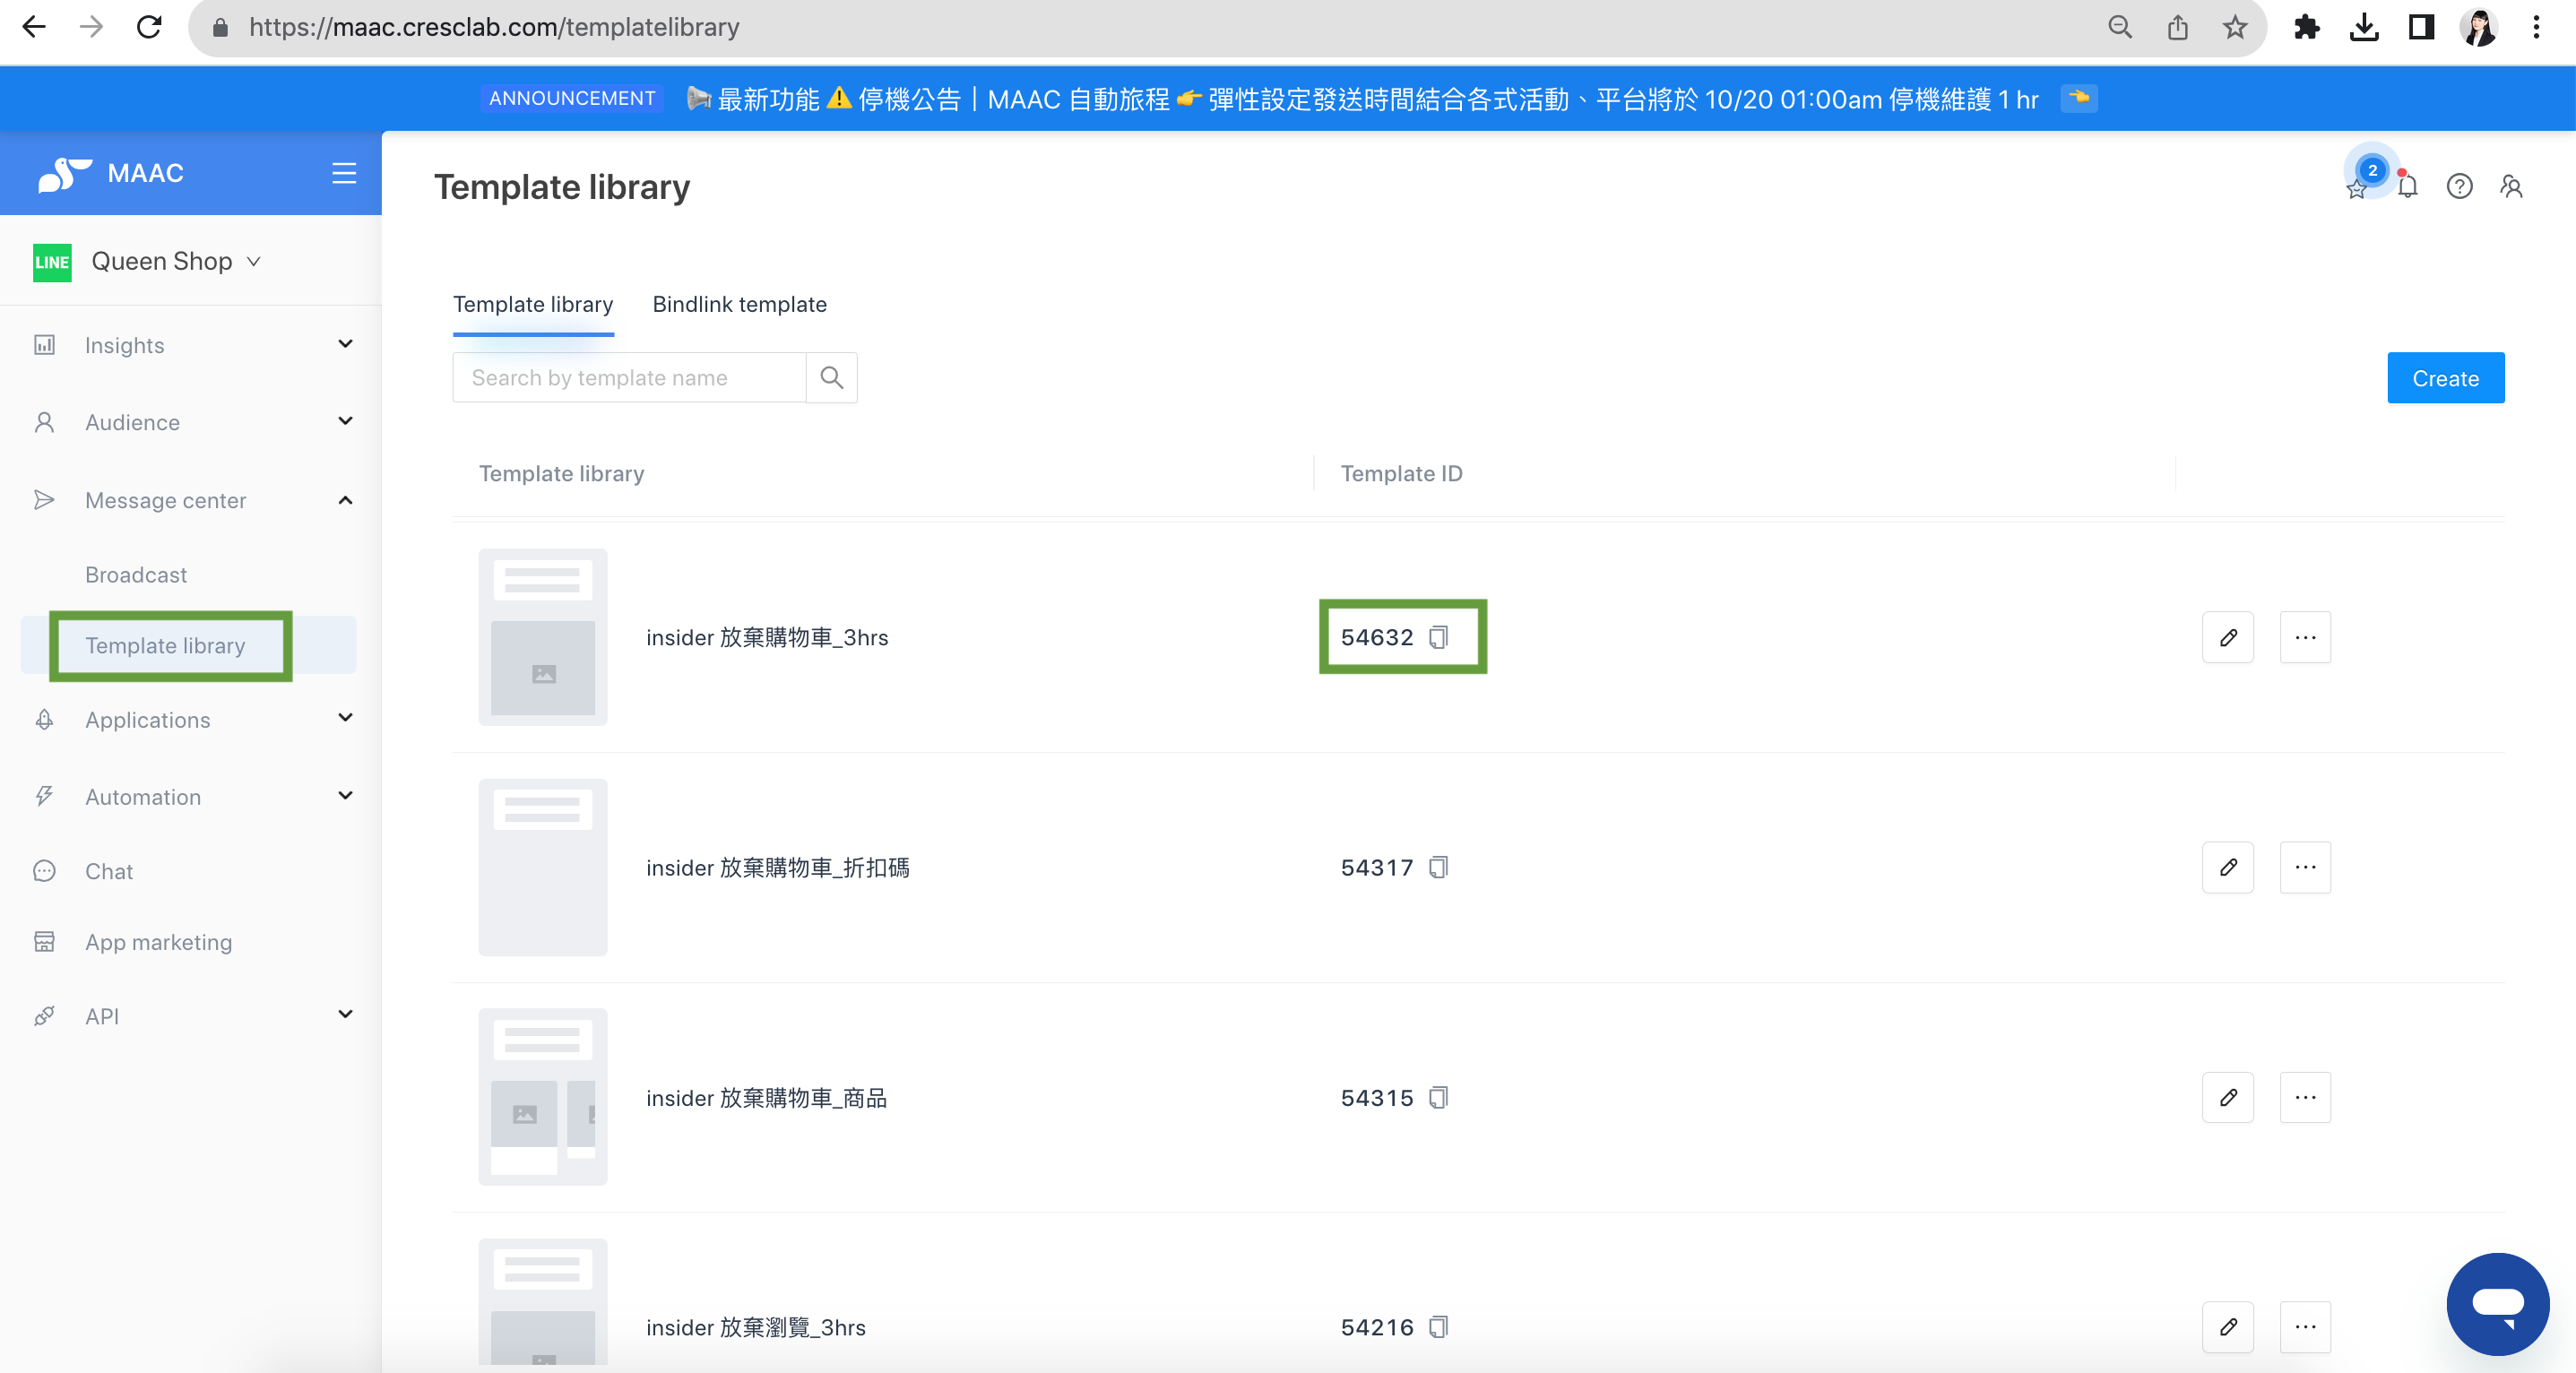The height and width of the screenshot is (1373, 2576).
Task: Open browser extensions puzzle icon
Action: [2306, 27]
